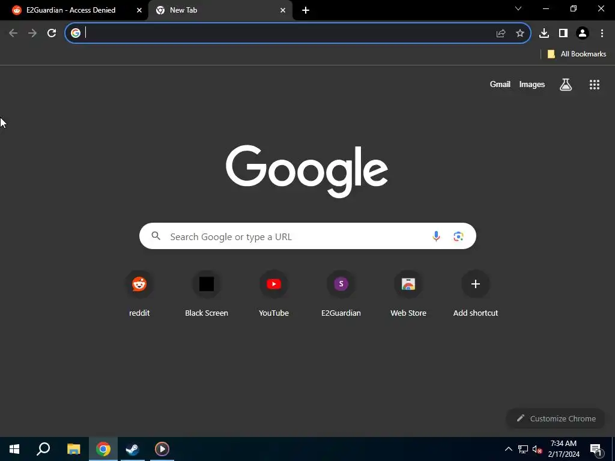This screenshot has width=615, height=461.
Task: Close the New Tab tab
Action: (283, 10)
